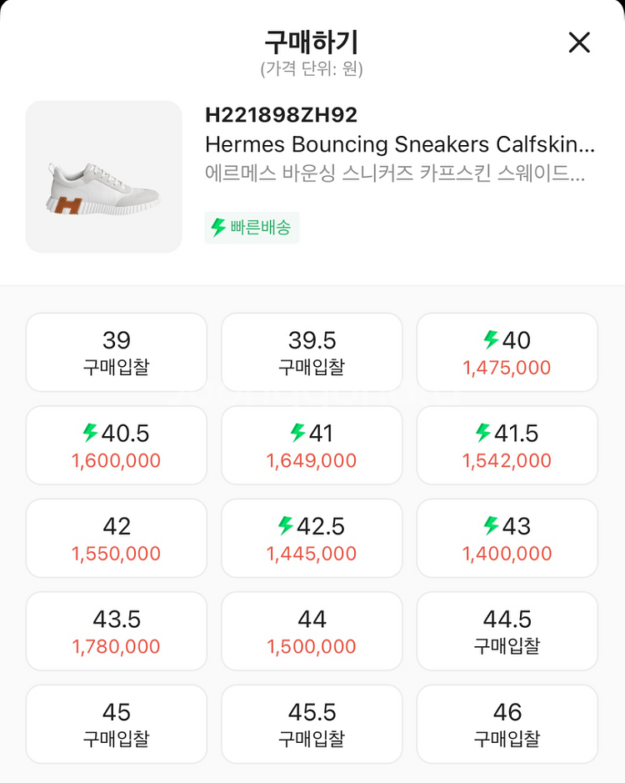Select size 45 purchase bid option
The width and height of the screenshot is (625, 783).
tap(117, 725)
